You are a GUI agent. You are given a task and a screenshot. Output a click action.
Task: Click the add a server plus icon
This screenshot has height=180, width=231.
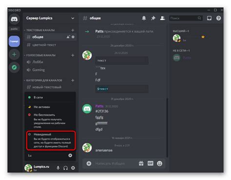coord(14,54)
